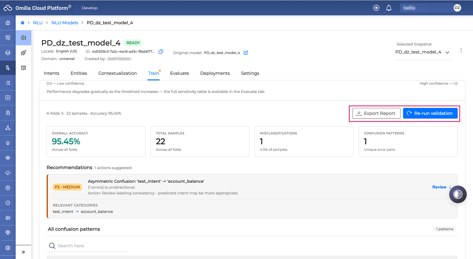473x259 pixels.
Task: Switch to the Evaluate tab
Action: point(180,73)
